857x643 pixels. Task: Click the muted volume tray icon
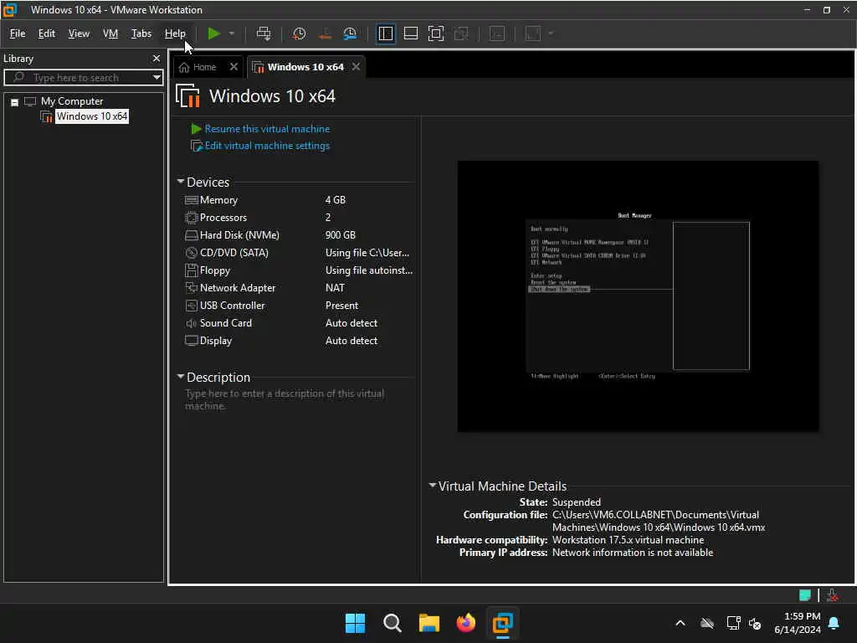click(755, 623)
